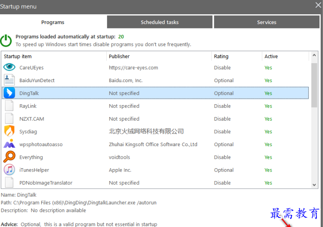Click the vertical scrollbar thumb
Screen dimensions: 323x227
(x=314, y=85)
